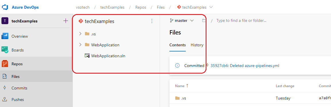Select the Files icon in sidebar
The width and height of the screenshot is (331, 107).
[5, 77]
